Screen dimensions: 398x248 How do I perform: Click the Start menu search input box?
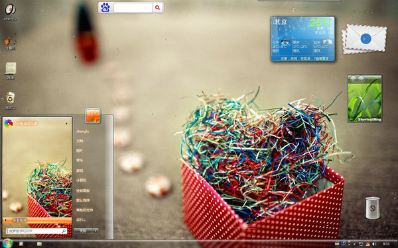coord(36,231)
